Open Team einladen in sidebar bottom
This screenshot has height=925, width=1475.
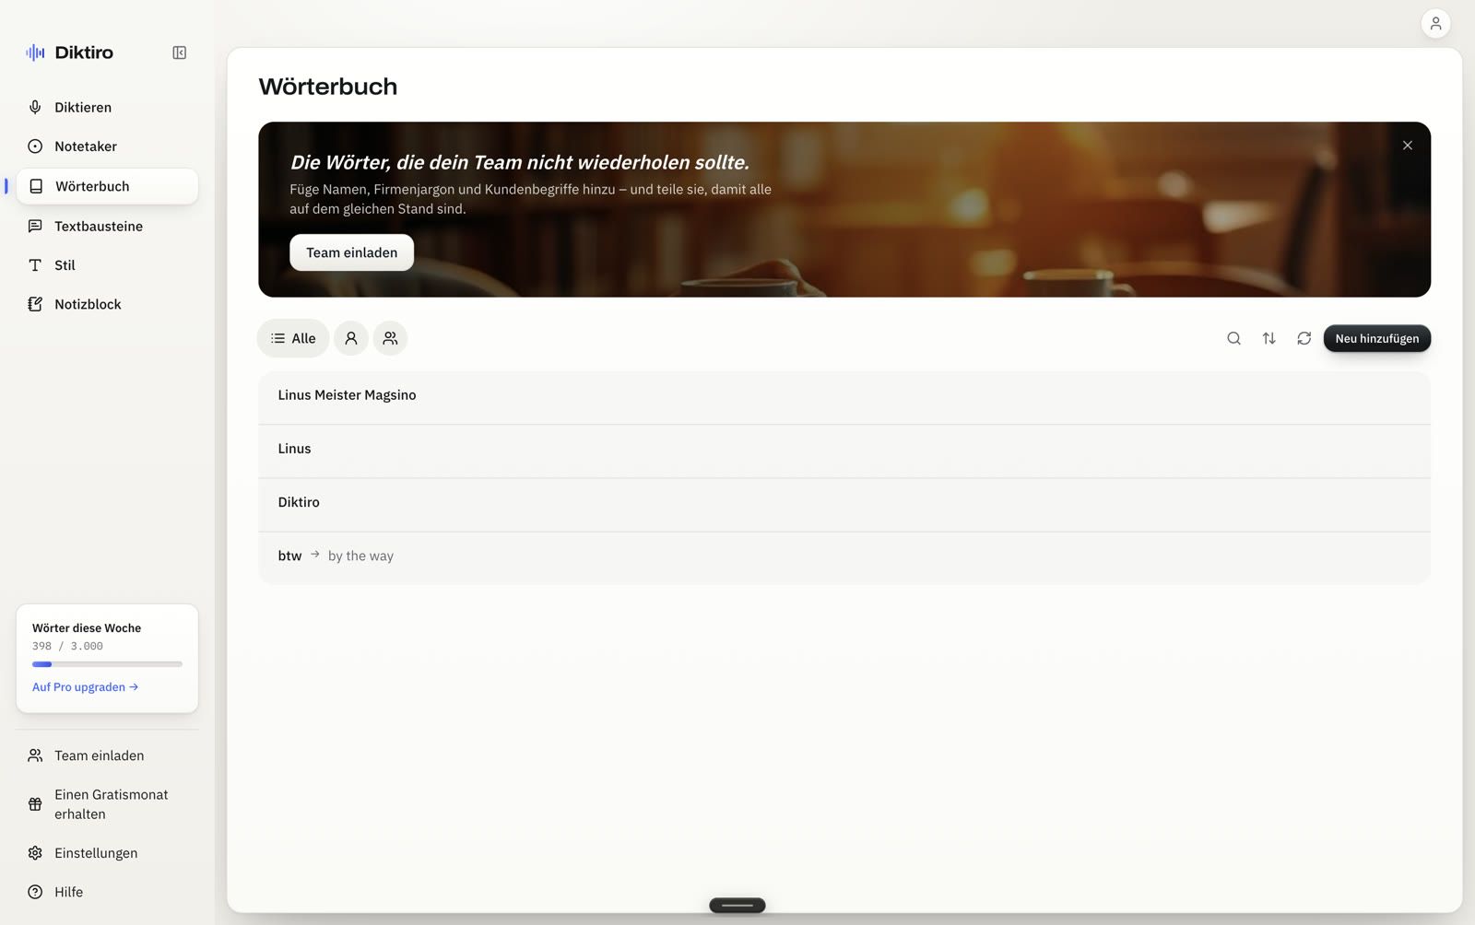click(x=107, y=755)
